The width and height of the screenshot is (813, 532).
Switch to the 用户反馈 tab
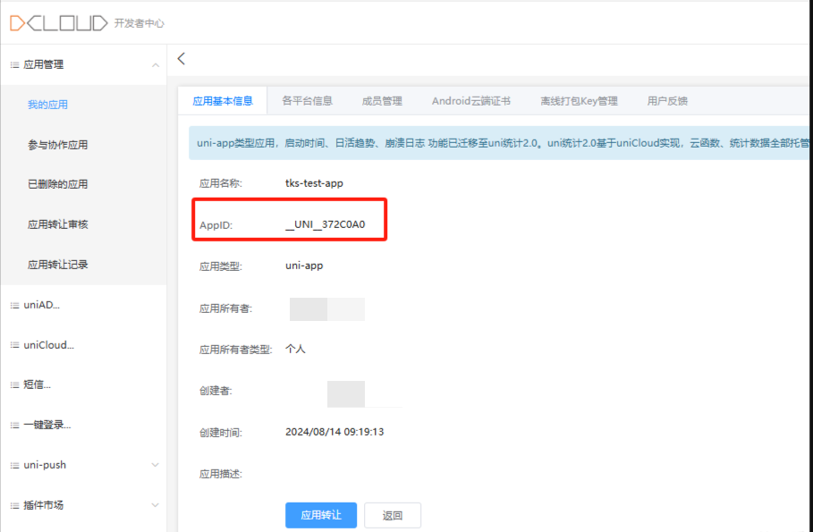(x=667, y=101)
